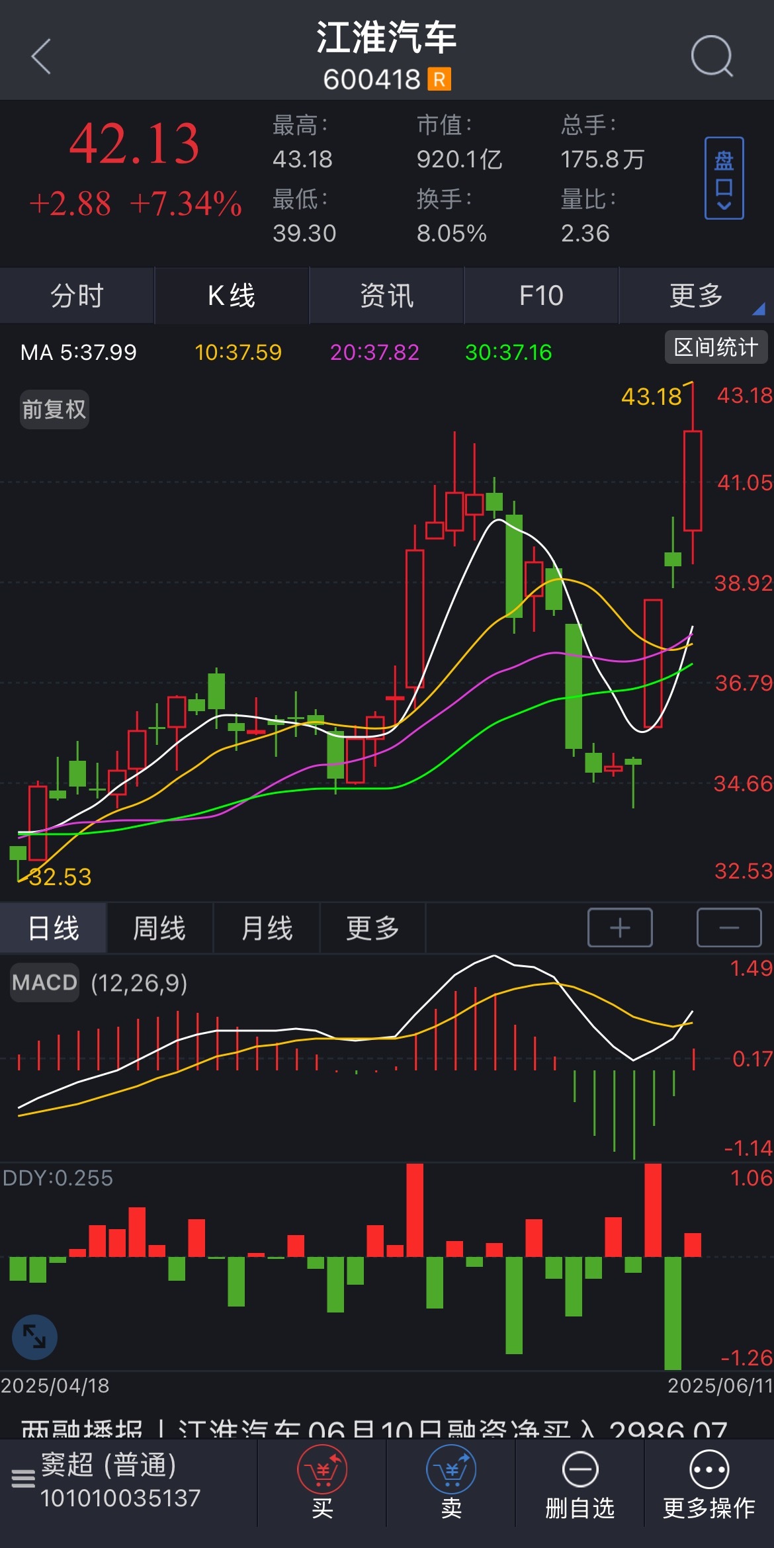774x1548 pixels.
Task: Tap the 最高 43.18 header value
Action: (302, 159)
